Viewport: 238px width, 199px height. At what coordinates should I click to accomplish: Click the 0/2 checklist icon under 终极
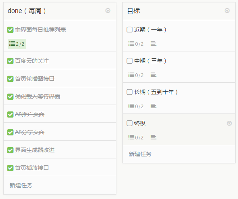pos(136,137)
